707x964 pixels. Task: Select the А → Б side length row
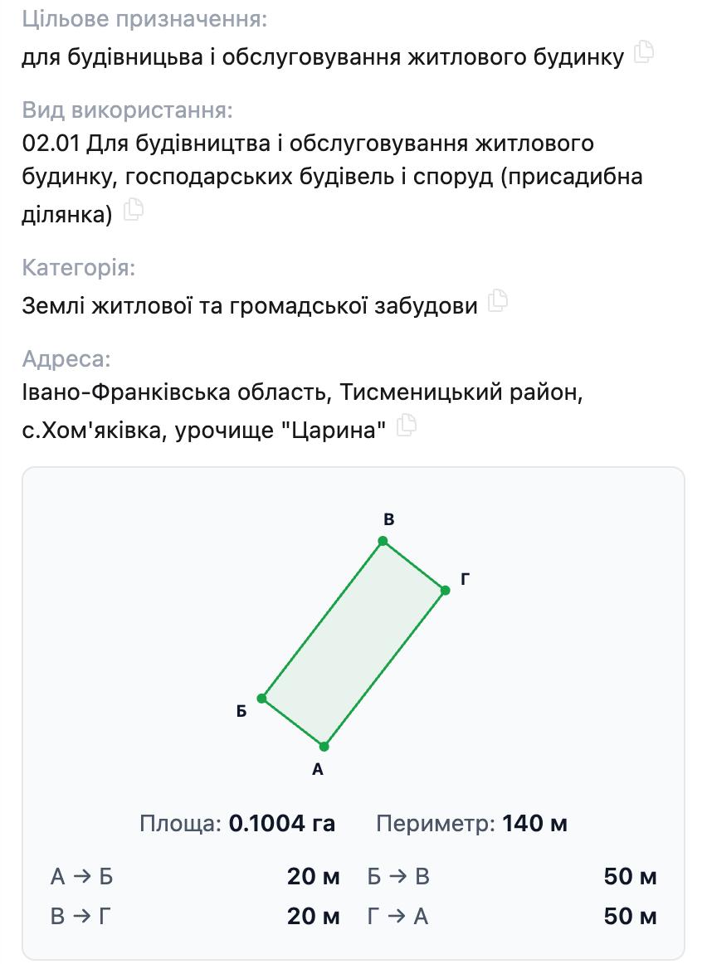(195, 876)
